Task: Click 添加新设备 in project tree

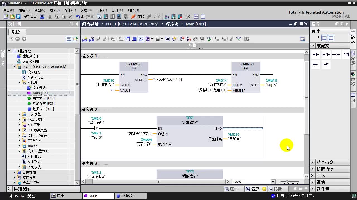Action: (x=31, y=56)
